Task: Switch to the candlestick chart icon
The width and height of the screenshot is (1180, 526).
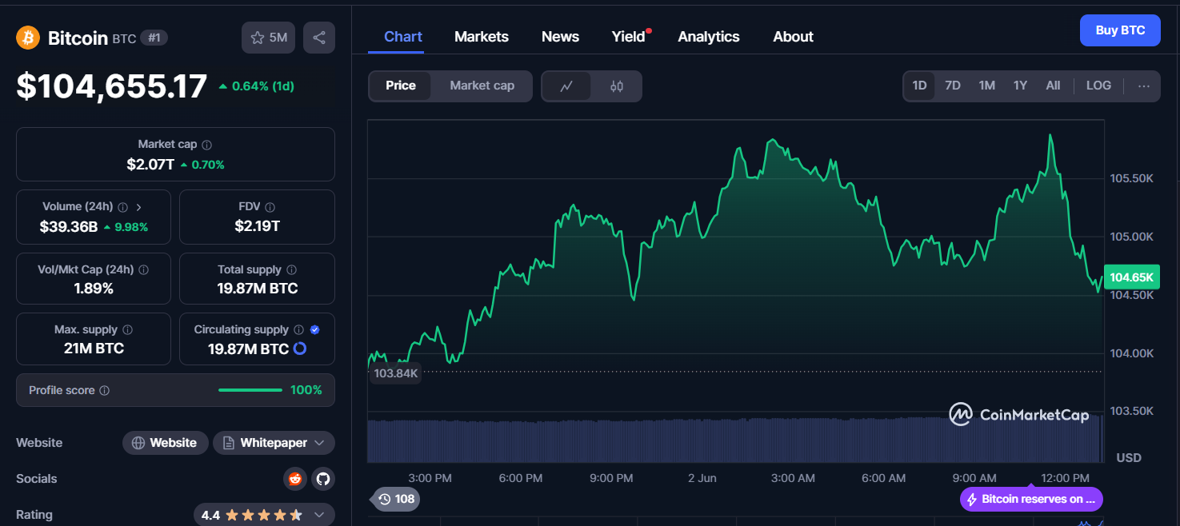Action: (616, 86)
